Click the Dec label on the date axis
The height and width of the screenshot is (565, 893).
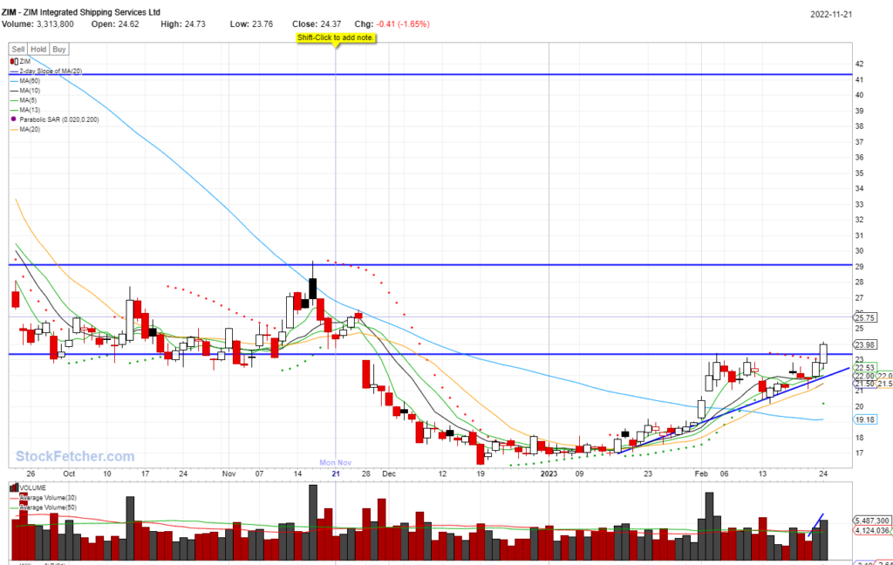point(389,473)
